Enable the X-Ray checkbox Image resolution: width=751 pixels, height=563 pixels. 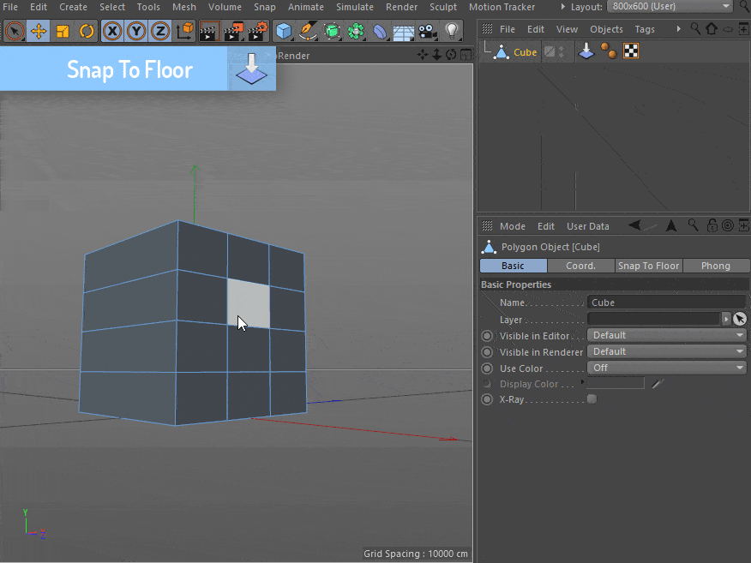coord(592,399)
